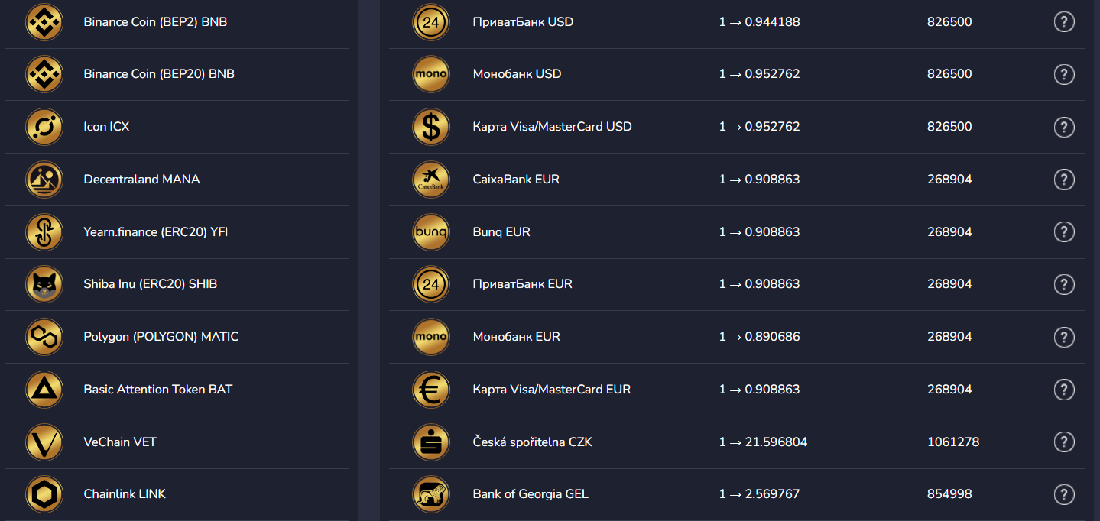This screenshot has height=521, width=1100.
Task: Choose Карта Visa/MasterCard EUR option
Action: point(736,390)
